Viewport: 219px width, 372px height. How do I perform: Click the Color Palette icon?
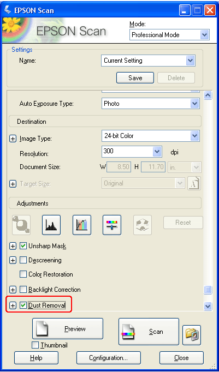143,225
